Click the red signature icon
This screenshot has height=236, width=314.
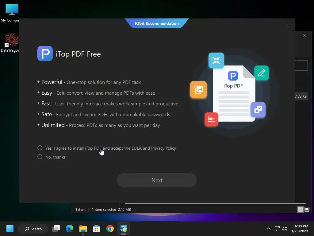pos(211,119)
